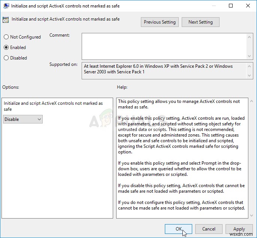Click the Help pane scroll down arrow
The height and width of the screenshot is (238, 257).
252,216
